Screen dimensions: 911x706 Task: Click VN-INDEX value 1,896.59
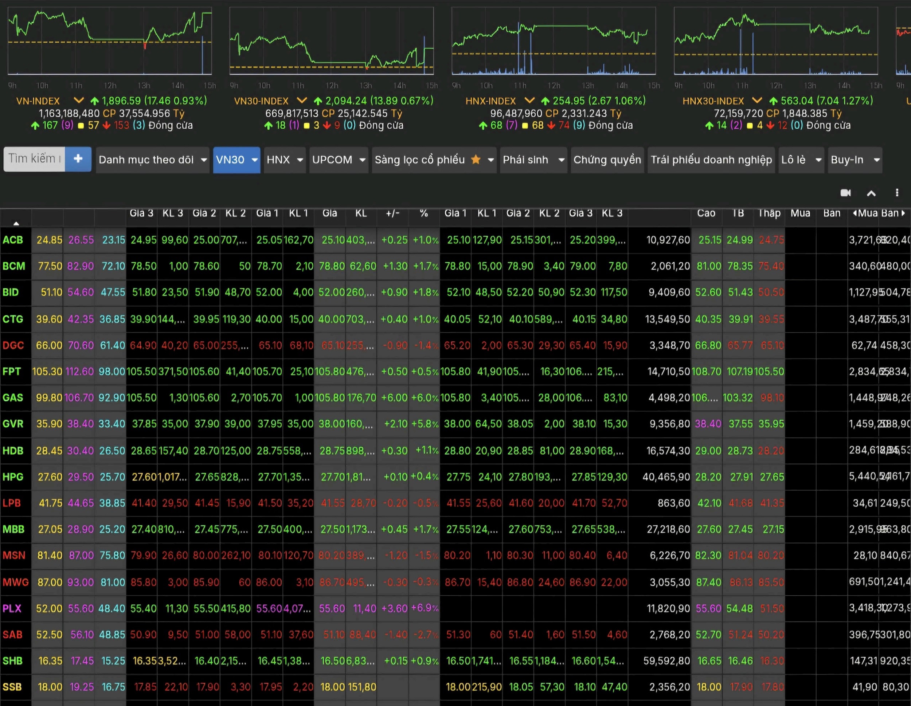121,101
